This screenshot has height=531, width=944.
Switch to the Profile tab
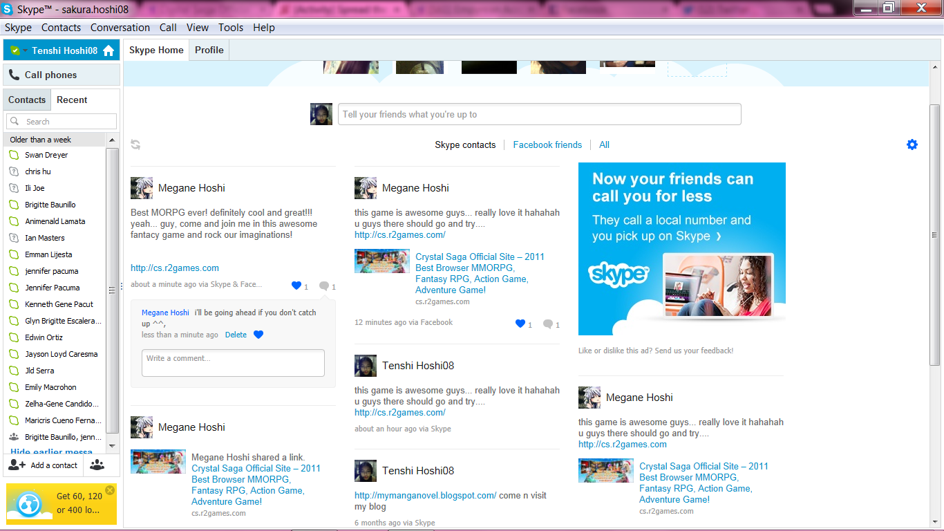point(209,50)
